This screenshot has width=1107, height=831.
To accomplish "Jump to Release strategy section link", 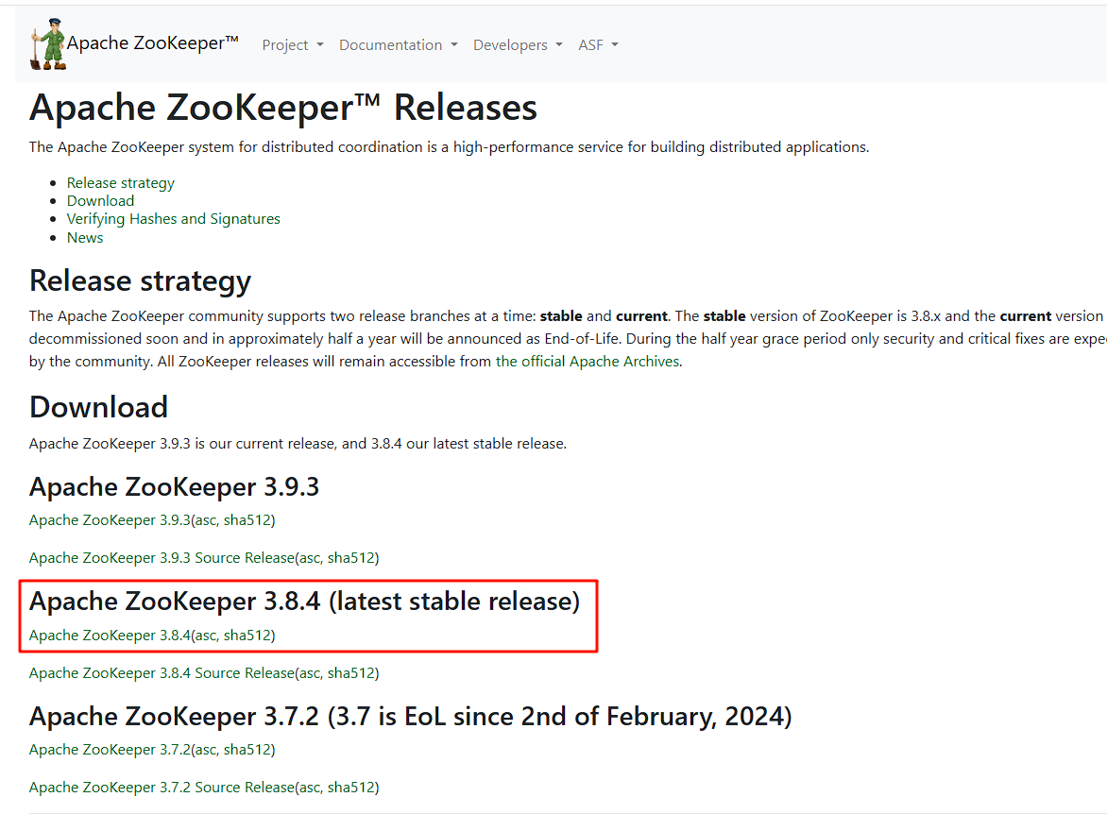I will (x=120, y=182).
